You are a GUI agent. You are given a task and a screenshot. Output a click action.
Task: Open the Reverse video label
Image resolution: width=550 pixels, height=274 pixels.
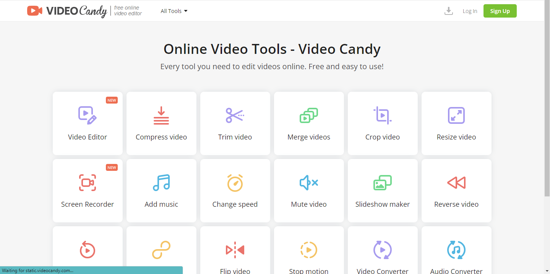[456, 204]
